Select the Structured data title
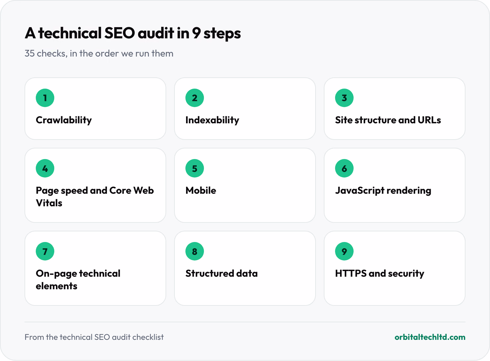 click(221, 273)
